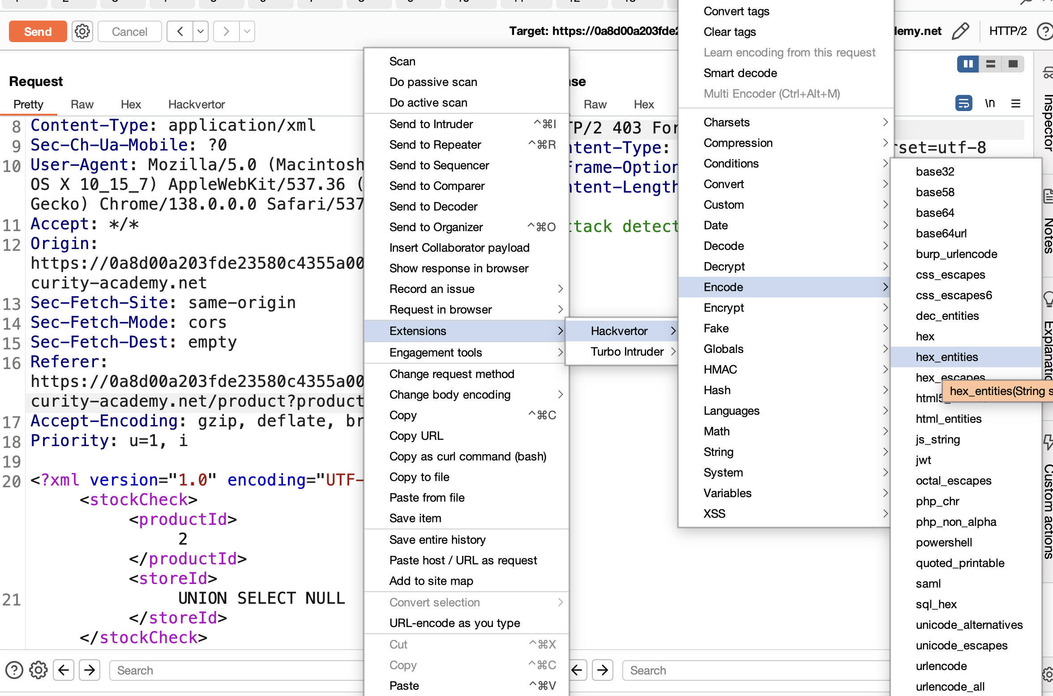Image resolution: width=1053 pixels, height=696 pixels.
Task: Choose the hex_entities encoding
Action: click(x=966, y=357)
